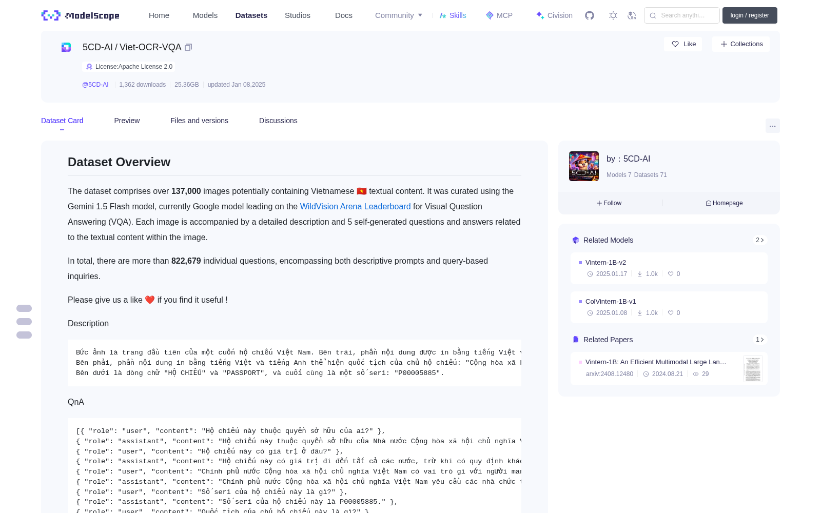
Task: Click the @5CD-AI author link
Action: pos(95,85)
